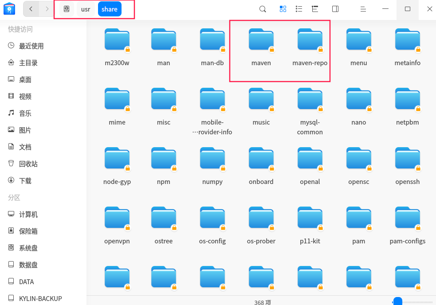
Task: Go forward to next folder
Action: (47, 9)
